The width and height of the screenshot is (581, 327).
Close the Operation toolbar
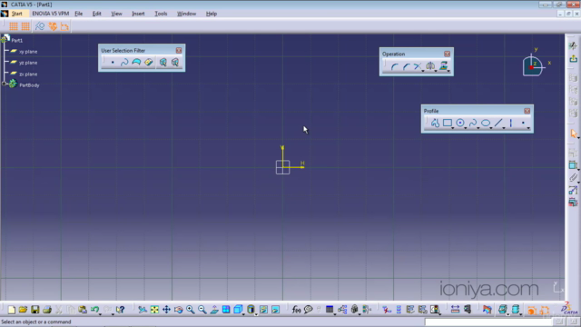click(x=448, y=54)
